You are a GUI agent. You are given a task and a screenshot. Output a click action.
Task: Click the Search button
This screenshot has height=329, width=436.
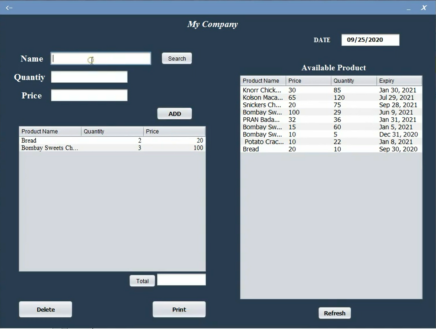click(177, 58)
